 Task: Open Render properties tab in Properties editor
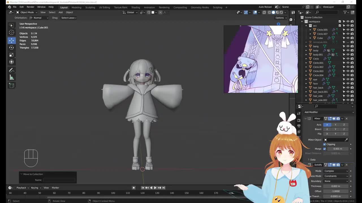tap(299, 120)
